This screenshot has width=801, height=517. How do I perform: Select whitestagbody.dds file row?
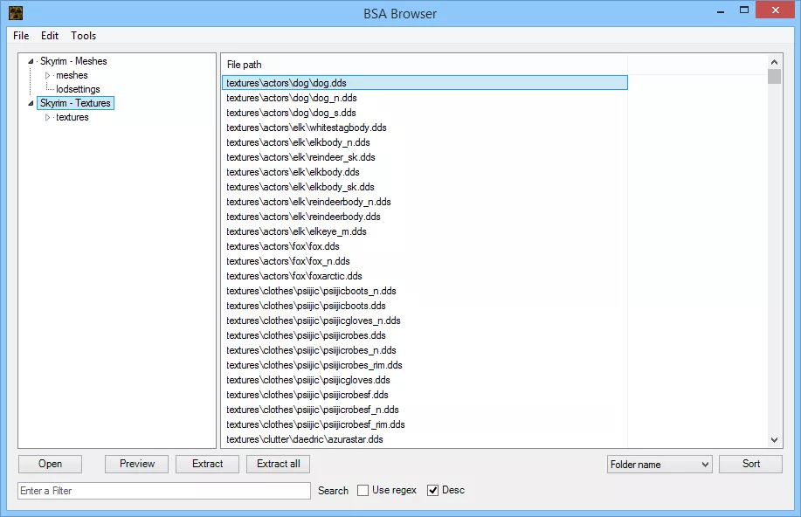pyautogui.click(x=425, y=128)
